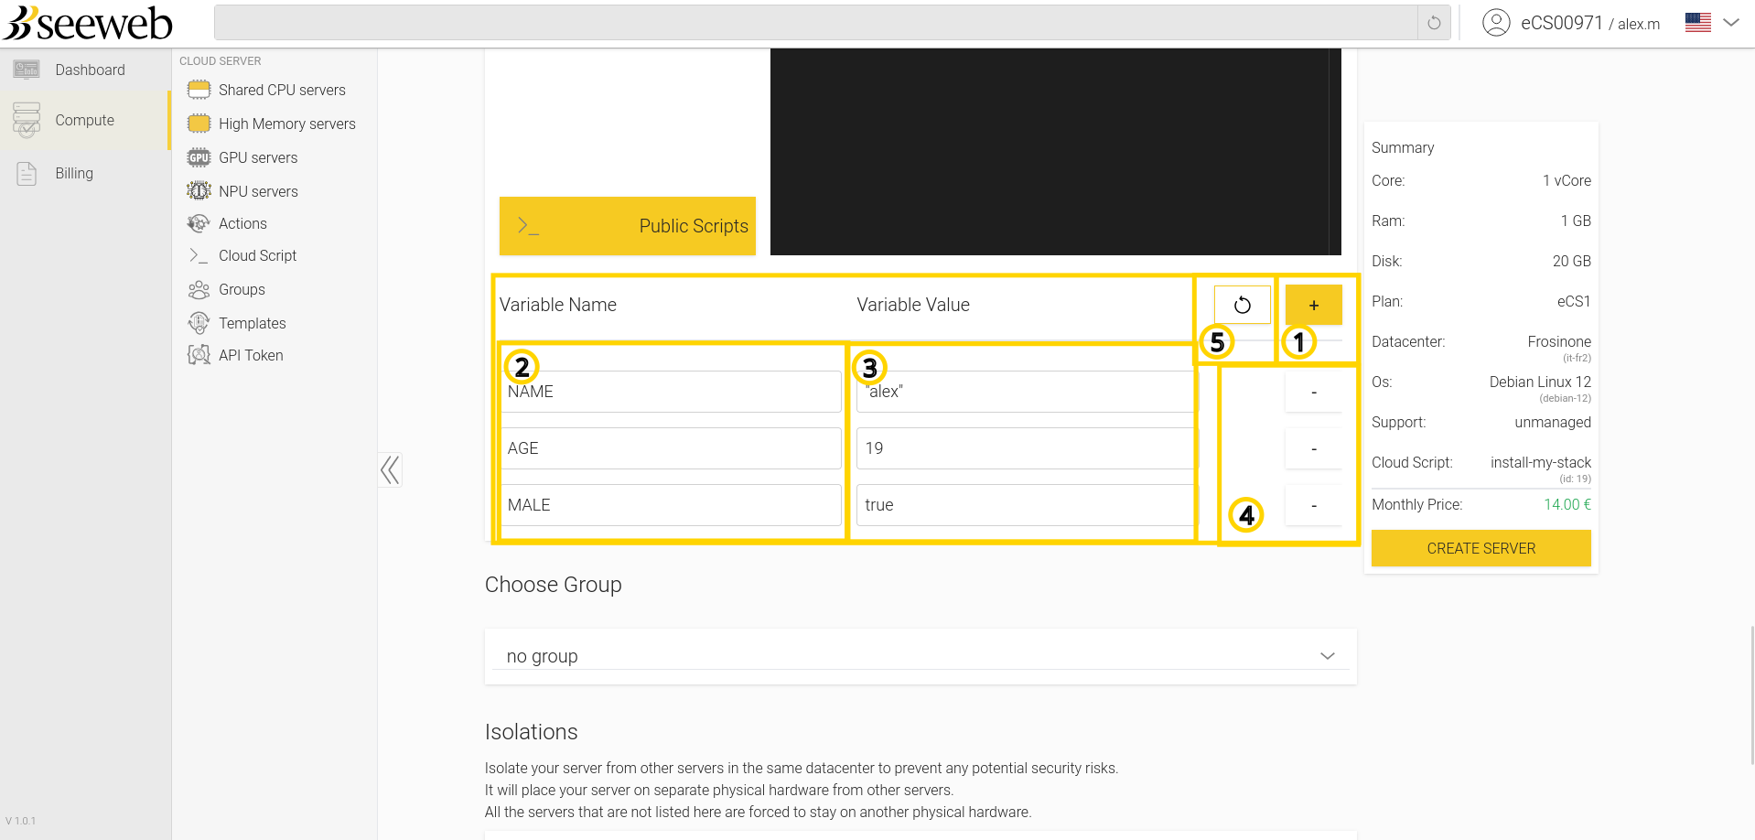Edit the NAME variable name field
The height and width of the screenshot is (840, 1755).
point(670,392)
